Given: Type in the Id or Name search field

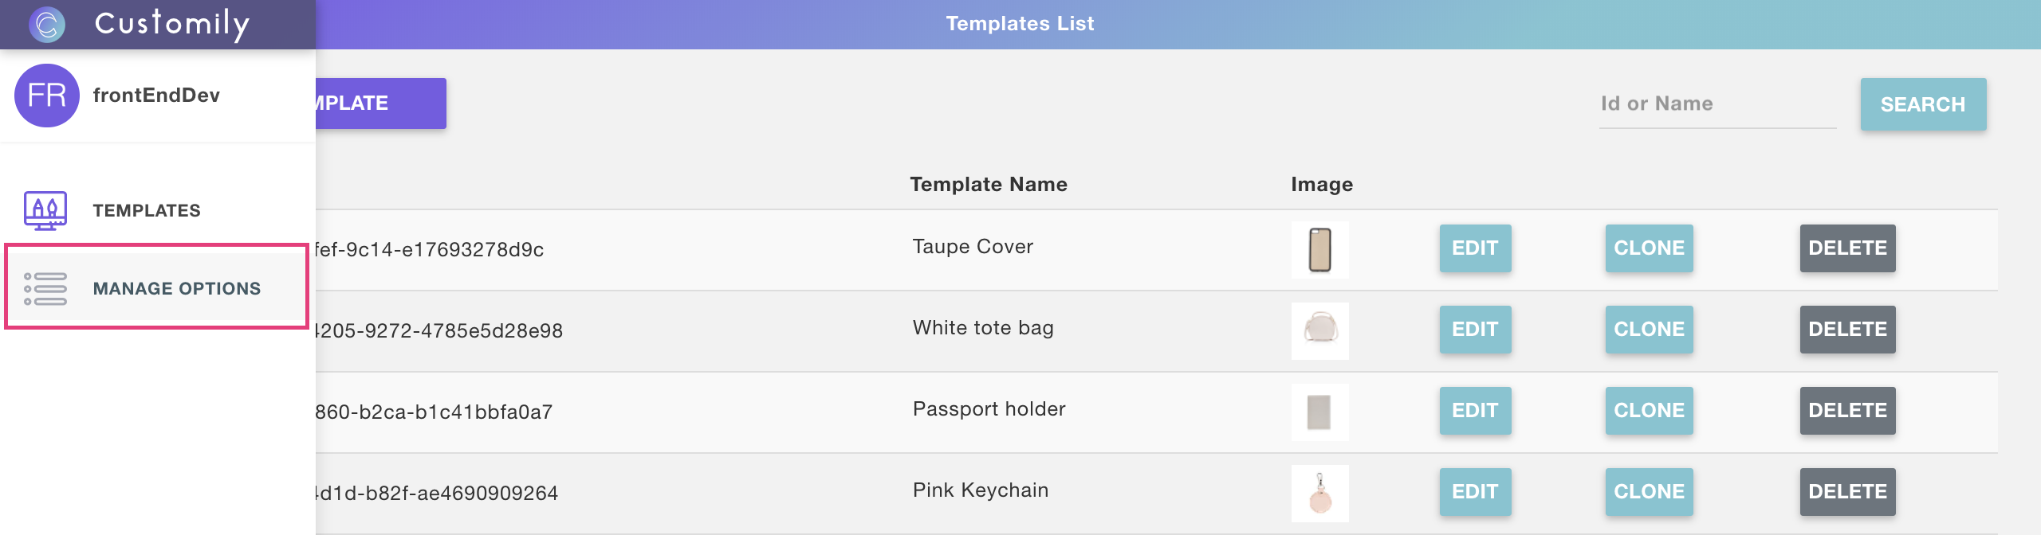Looking at the screenshot, I should pyautogui.click(x=1717, y=104).
